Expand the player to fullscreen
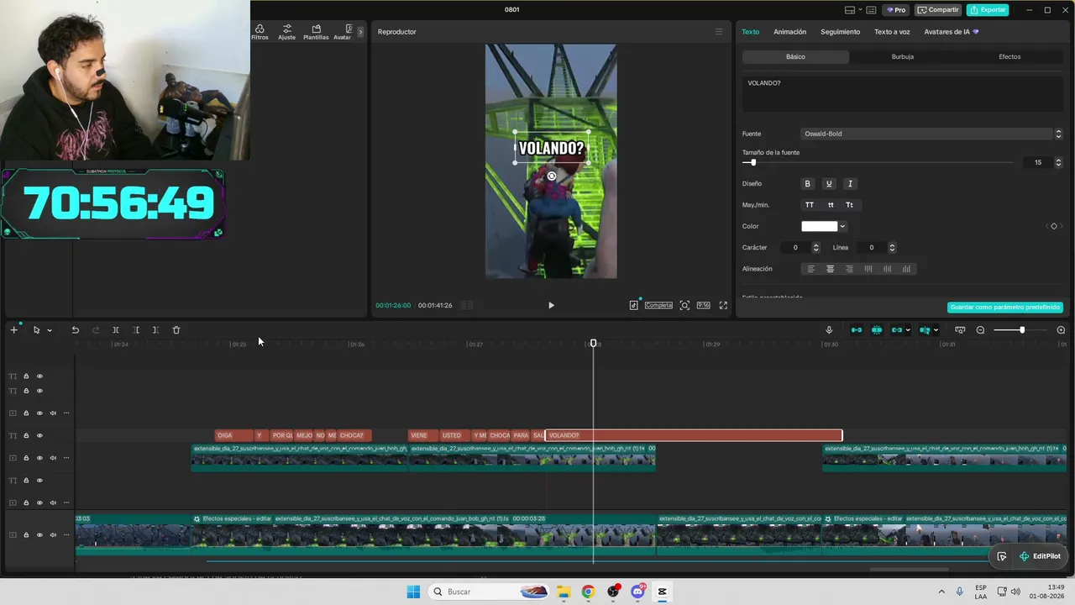 [x=723, y=306]
